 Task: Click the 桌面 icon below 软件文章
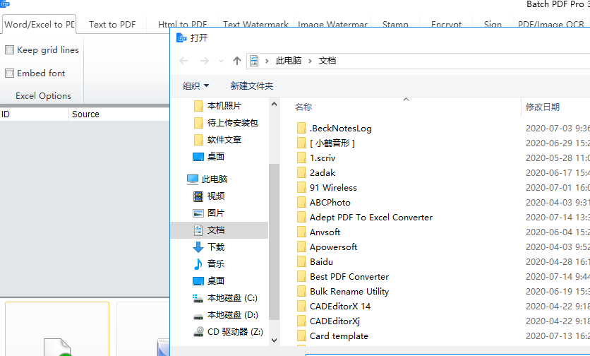198,157
